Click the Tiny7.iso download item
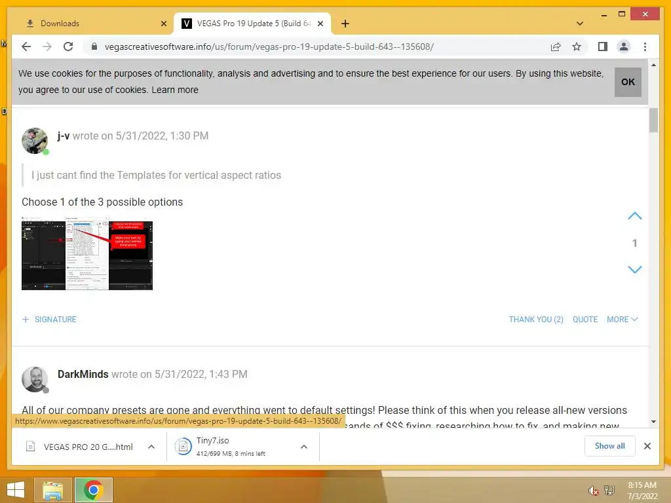 click(x=231, y=447)
